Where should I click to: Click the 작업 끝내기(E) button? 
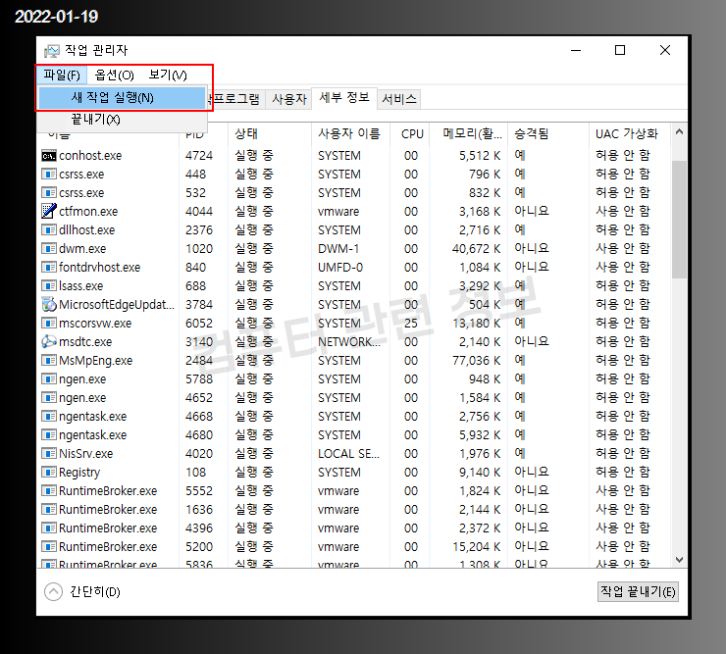[x=638, y=591]
